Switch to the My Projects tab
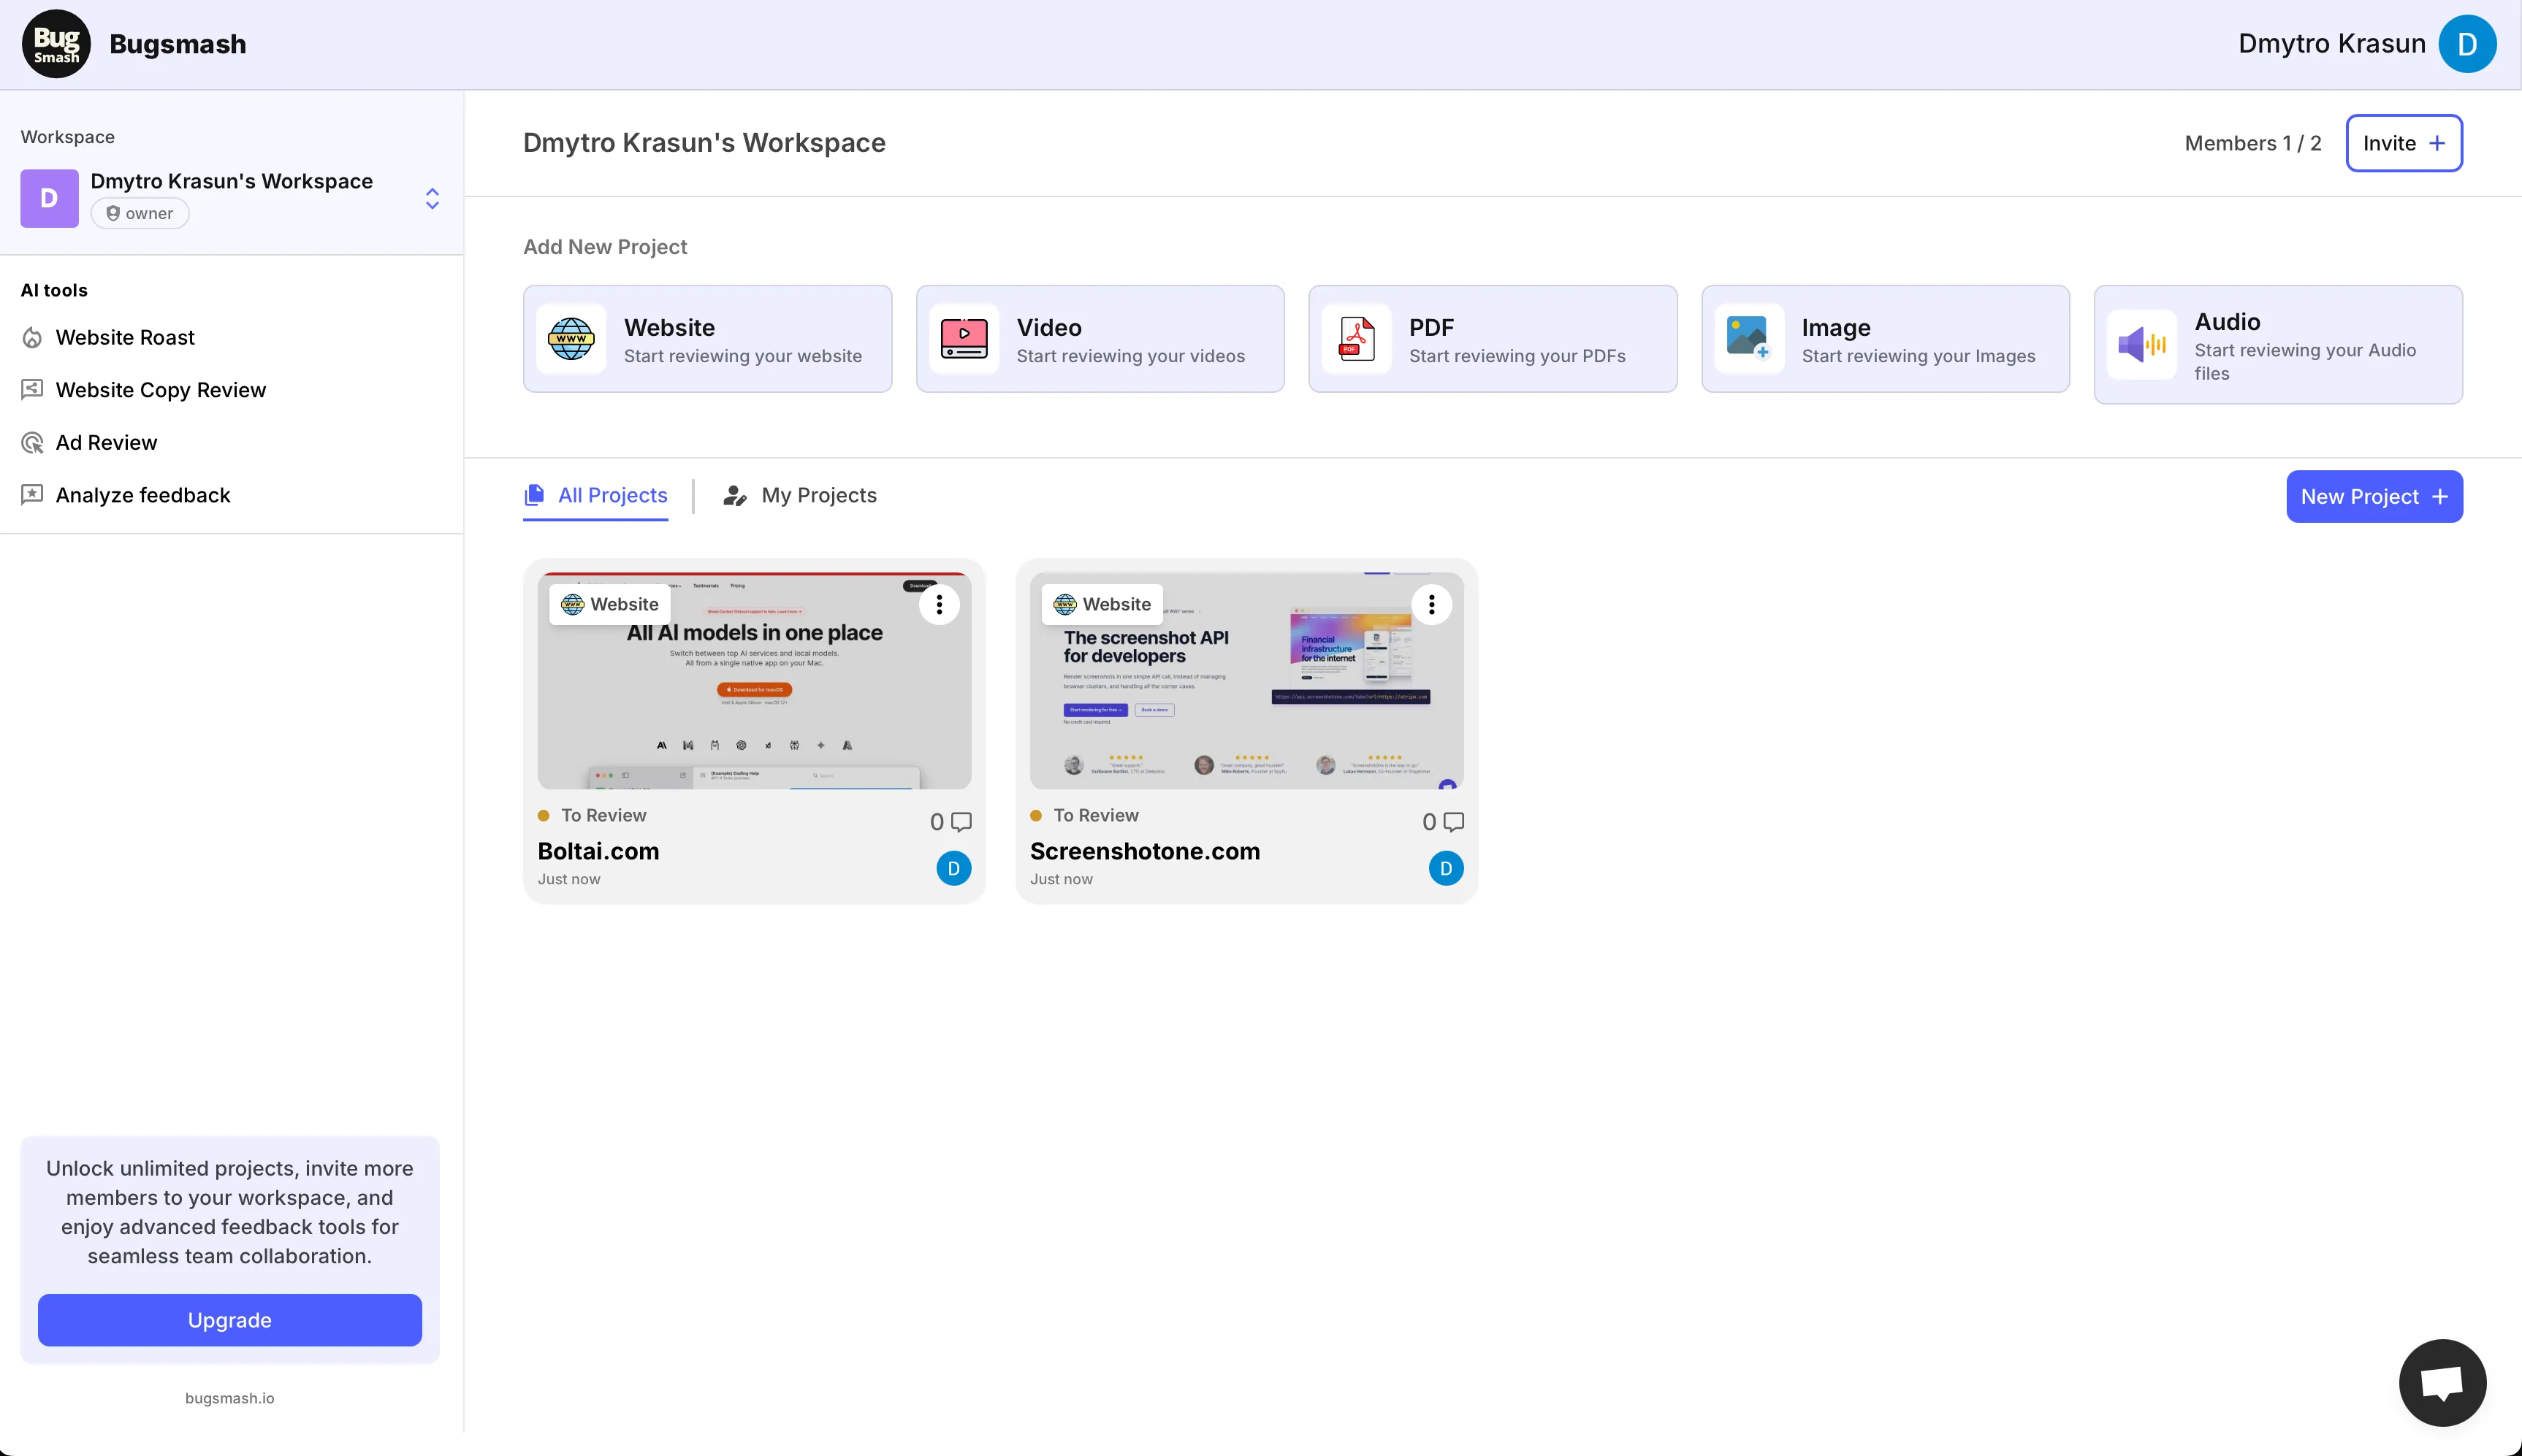This screenshot has height=1456, width=2522. 818,495
